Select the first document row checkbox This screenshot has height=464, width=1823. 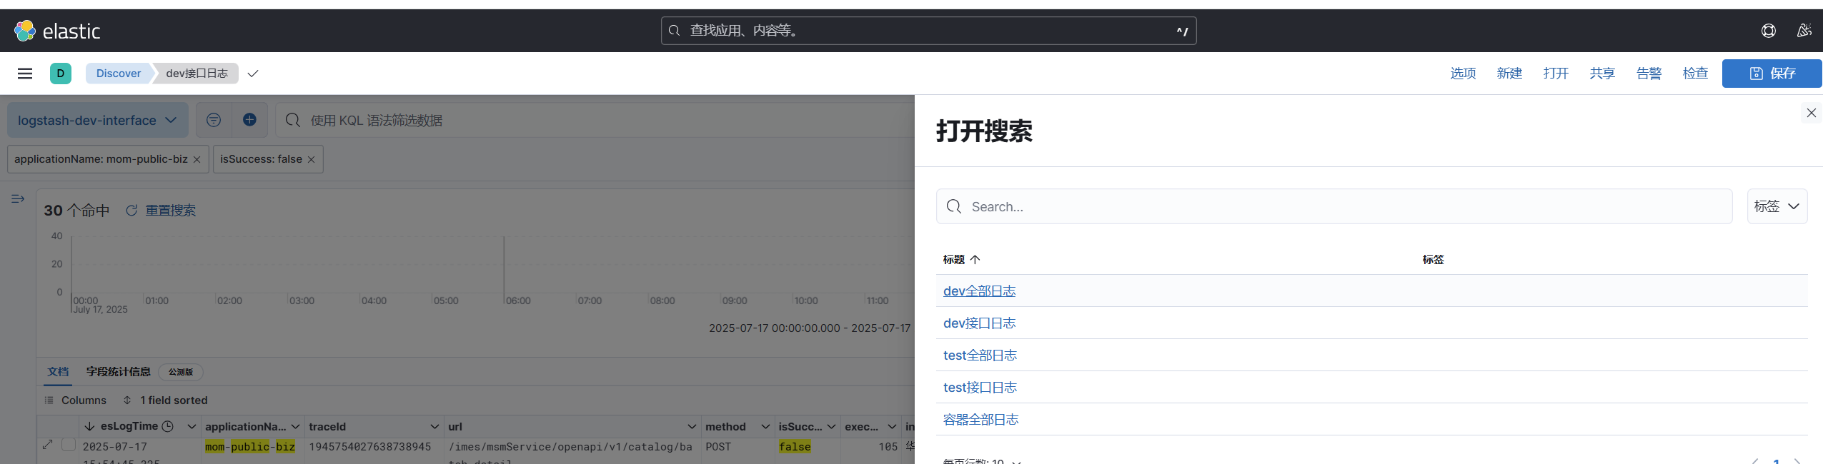click(x=69, y=445)
